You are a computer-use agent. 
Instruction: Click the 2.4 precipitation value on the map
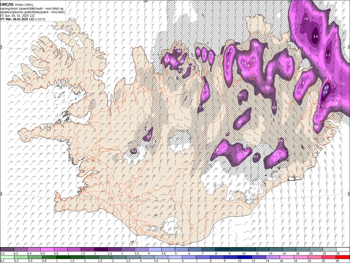[316, 36]
